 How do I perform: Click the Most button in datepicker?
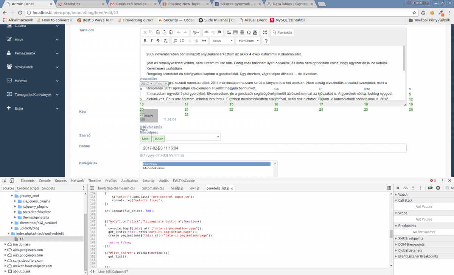(x=145, y=139)
